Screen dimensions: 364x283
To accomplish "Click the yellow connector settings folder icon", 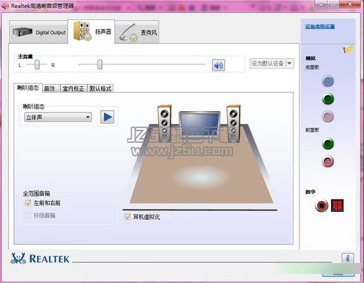I will (349, 49).
